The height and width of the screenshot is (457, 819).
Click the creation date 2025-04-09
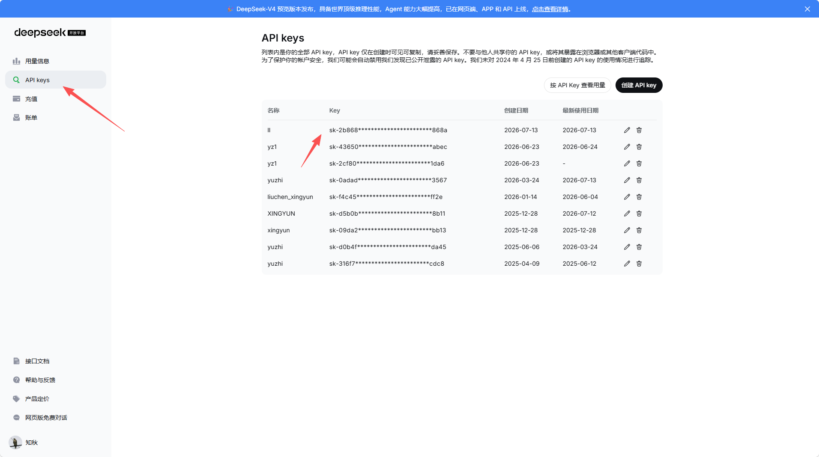click(x=522, y=264)
